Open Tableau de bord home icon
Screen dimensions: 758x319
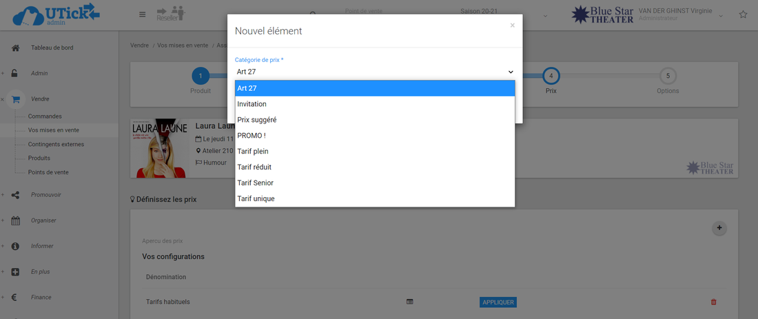(15, 48)
